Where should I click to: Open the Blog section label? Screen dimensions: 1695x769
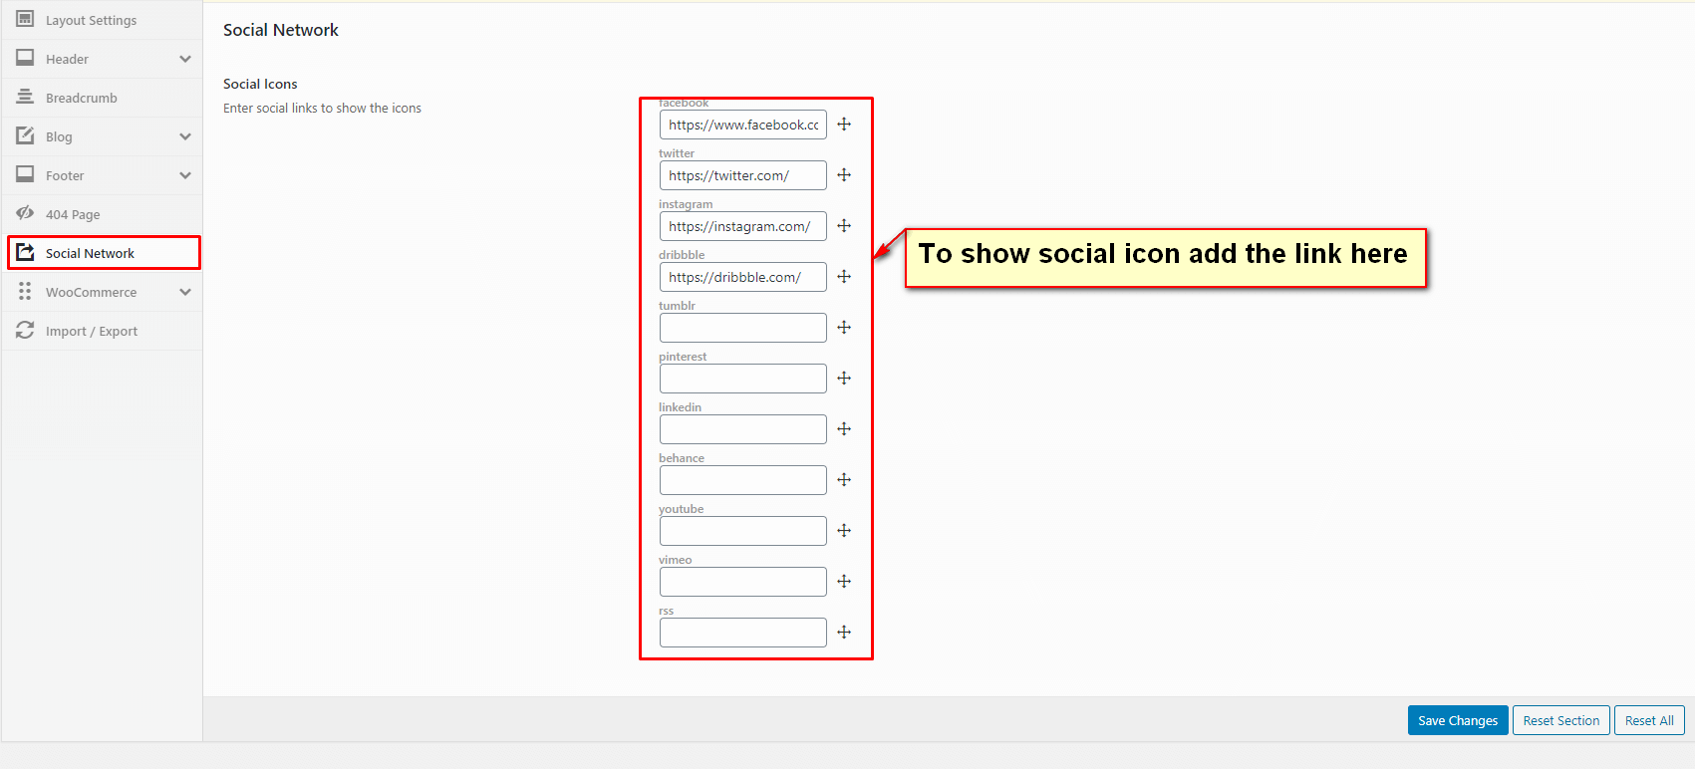coord(59,136)
